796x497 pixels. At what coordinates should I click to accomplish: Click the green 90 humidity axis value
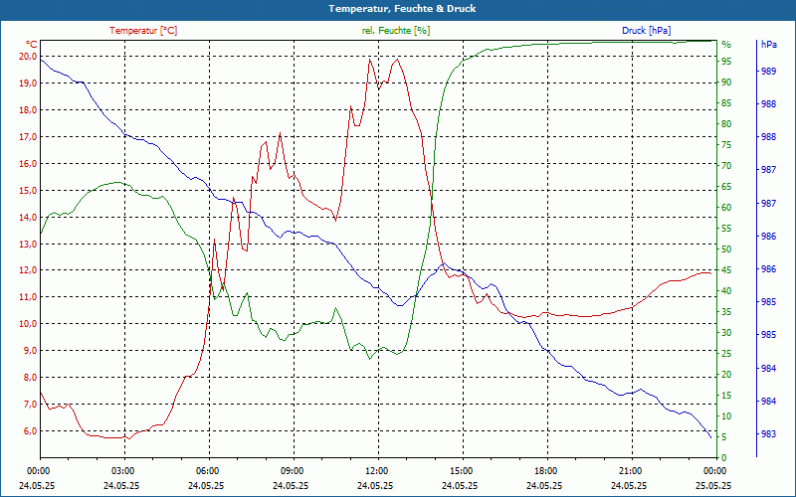click(726, 83)
